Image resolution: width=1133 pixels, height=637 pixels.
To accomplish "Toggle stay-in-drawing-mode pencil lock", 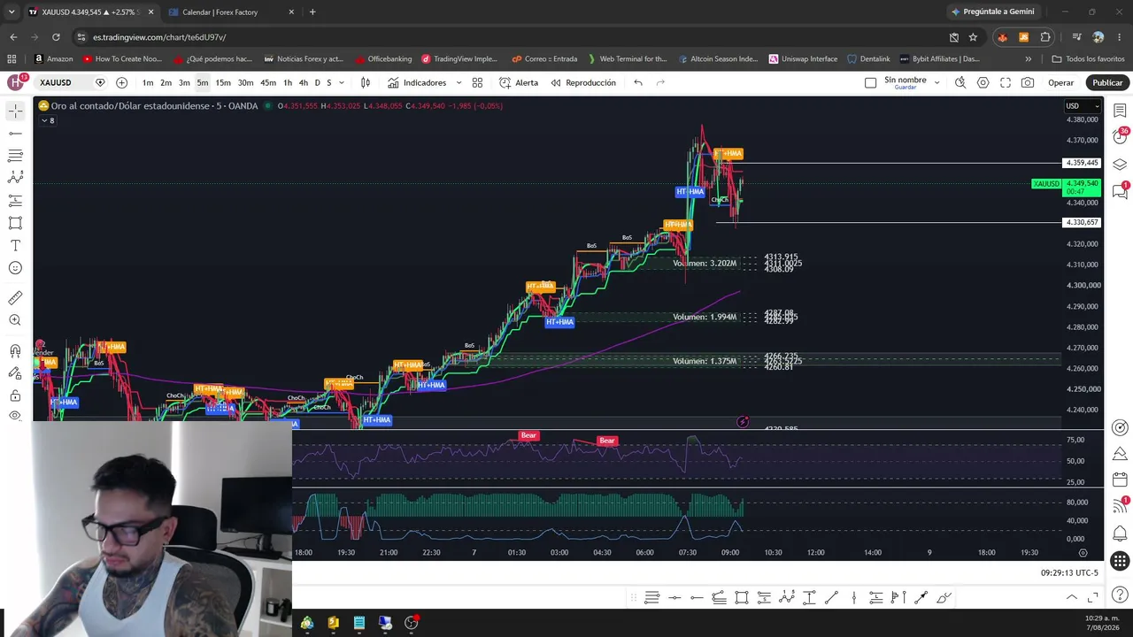I will [x=15, y=372].
